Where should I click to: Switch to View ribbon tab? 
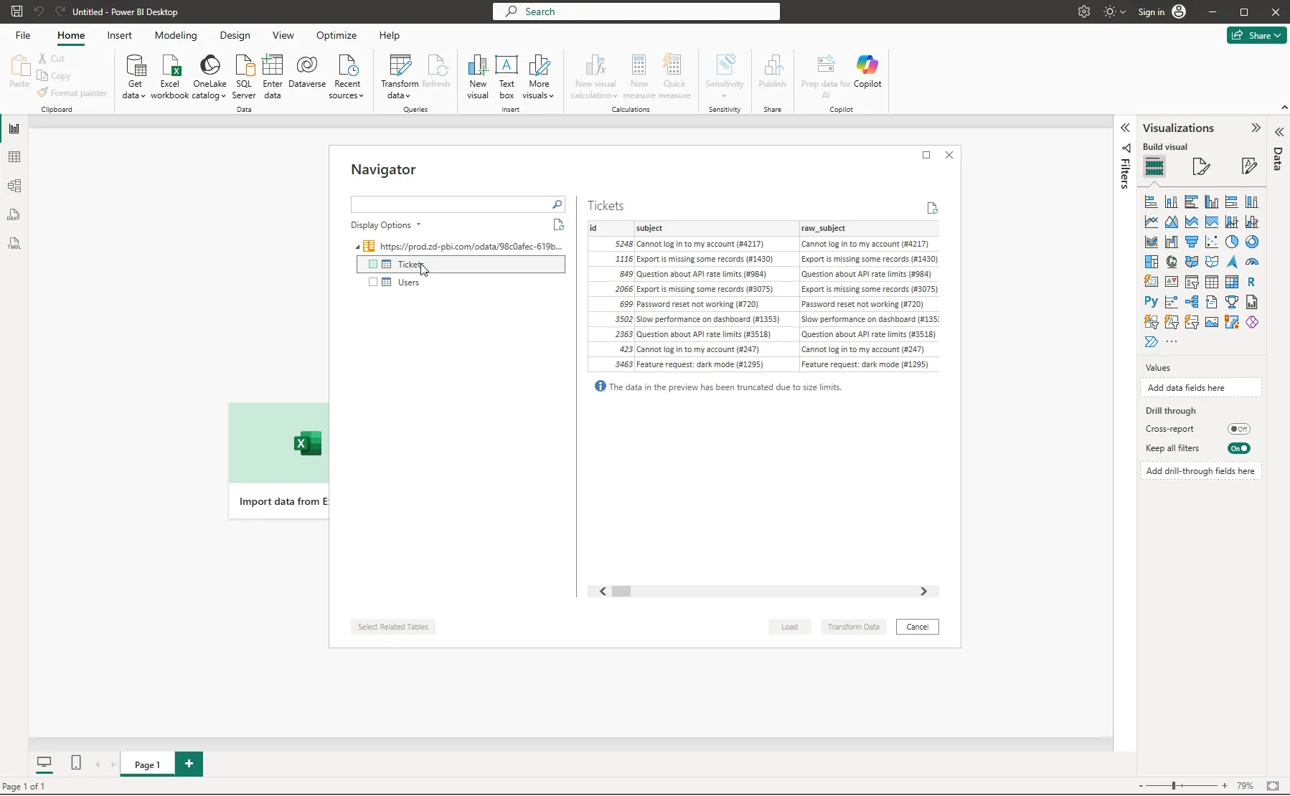283,35
